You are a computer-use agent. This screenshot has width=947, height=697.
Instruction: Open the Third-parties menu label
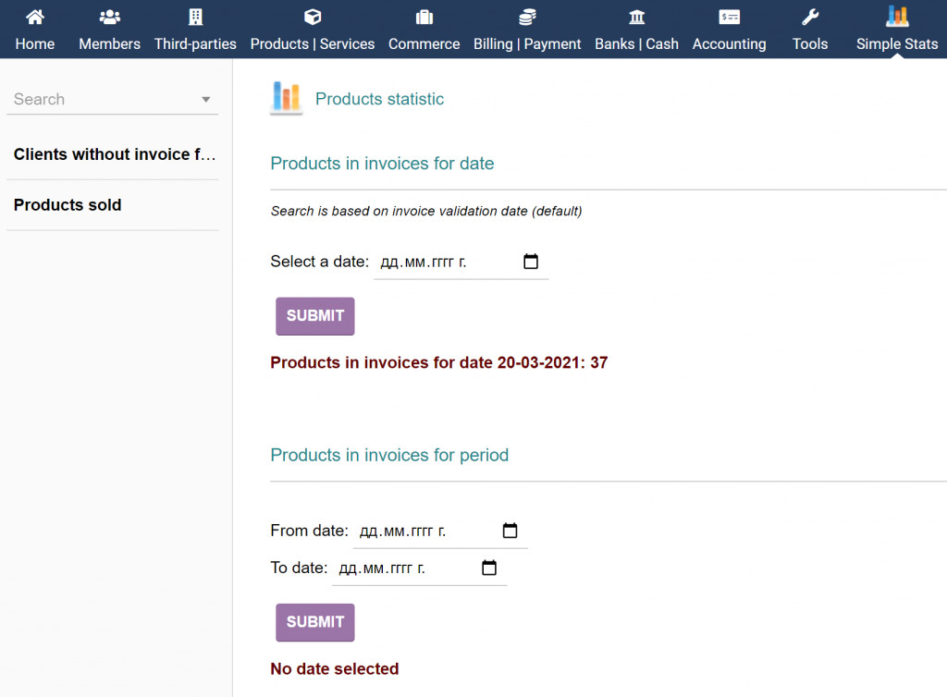[195, 44]
